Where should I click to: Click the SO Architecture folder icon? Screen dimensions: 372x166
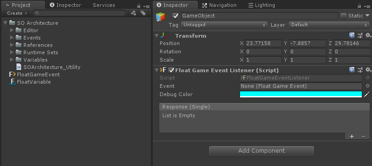(12, 23)
